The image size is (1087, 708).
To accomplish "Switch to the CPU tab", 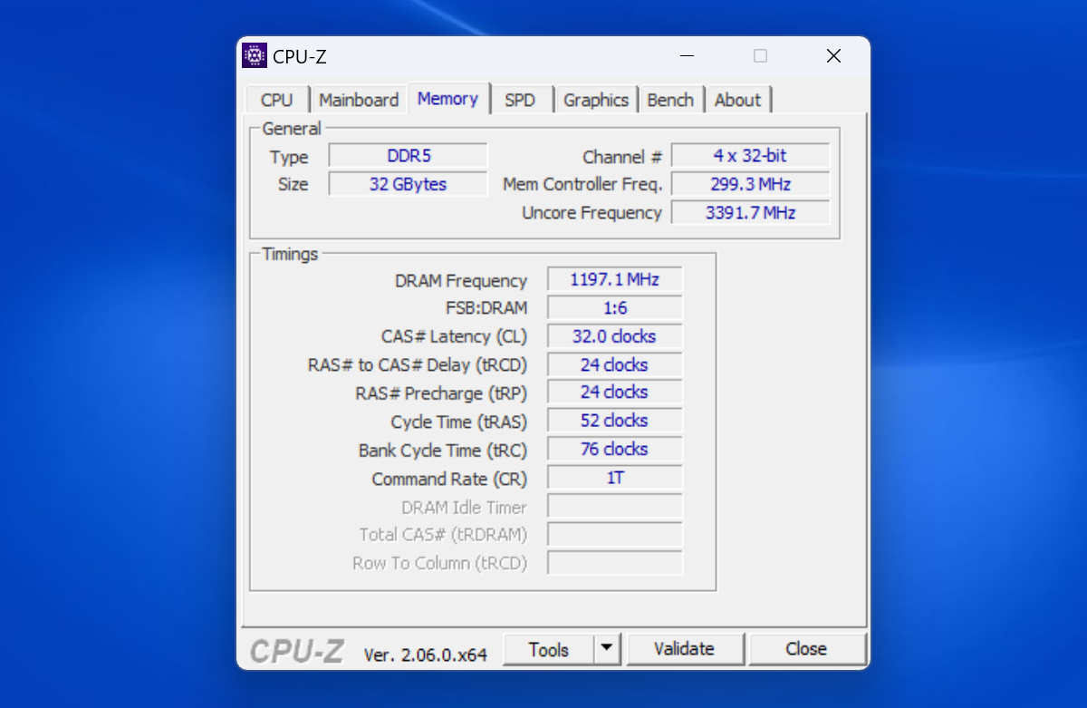I will (x=277, y=100).
